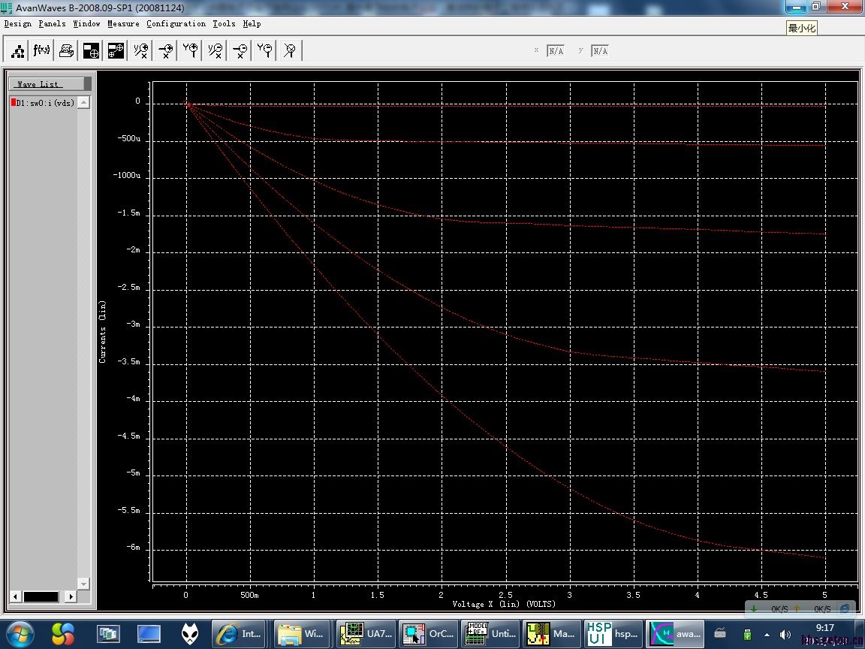Viewport: 865px width, 649px height.
Task: Open the Window menu
Action: click(x=86, y=24)
